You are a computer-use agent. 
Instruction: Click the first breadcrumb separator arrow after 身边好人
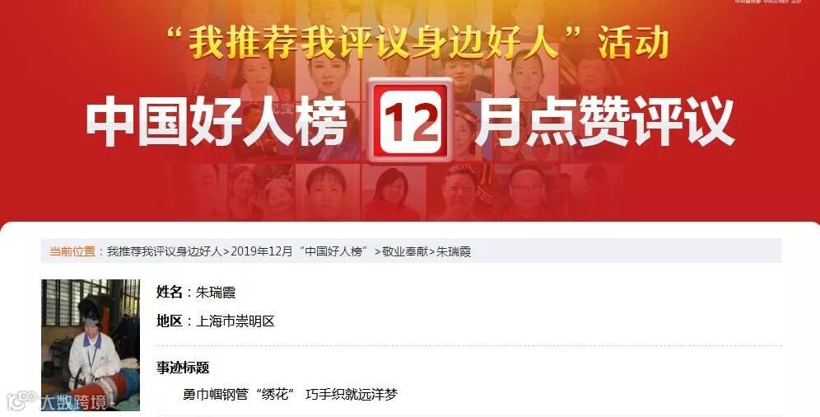pos(226,251)
